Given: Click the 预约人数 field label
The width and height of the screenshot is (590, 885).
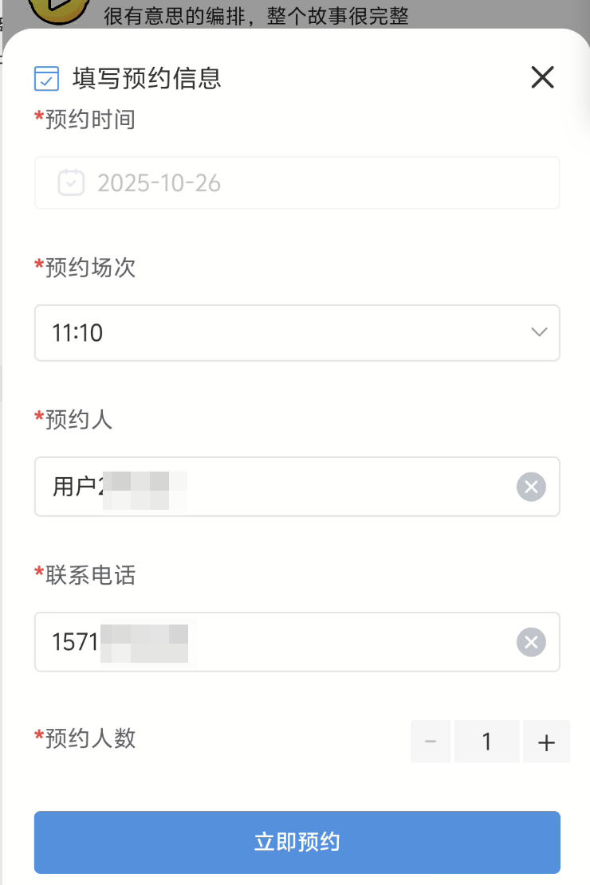Looking at the screenshot, I should 89,738.
